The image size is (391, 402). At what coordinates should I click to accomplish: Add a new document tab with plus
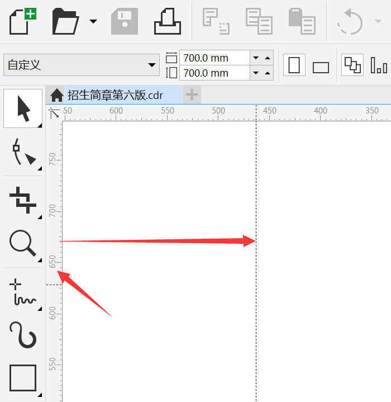pyautogui.click(x=192, y=95)
